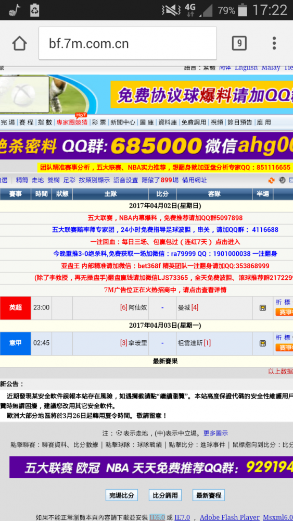Click the orange 賽事 button in 意甲 row
This screenshot has height=521, width=293.
[x=284, y=348]
